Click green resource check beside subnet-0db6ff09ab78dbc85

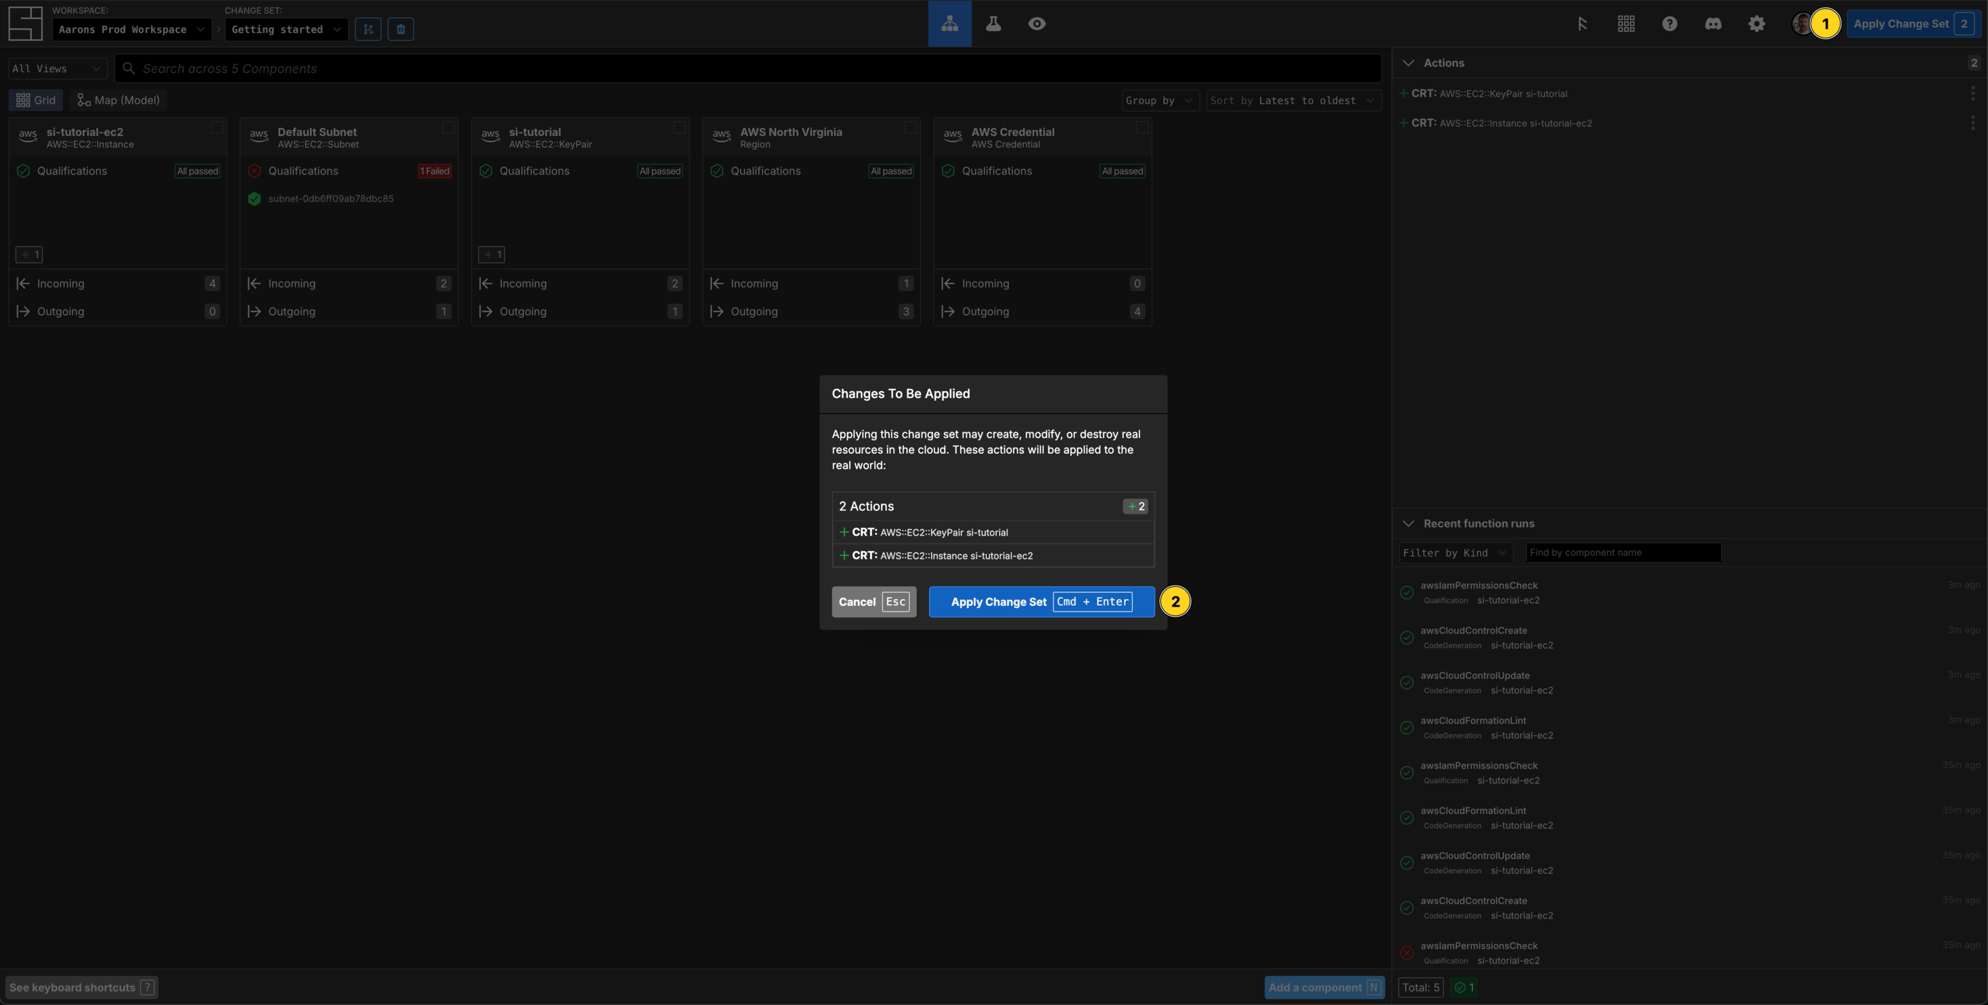pos(254,199)
